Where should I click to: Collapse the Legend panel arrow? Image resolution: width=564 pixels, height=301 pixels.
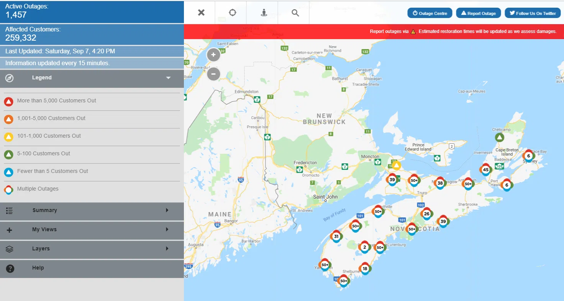pos(168,78)
